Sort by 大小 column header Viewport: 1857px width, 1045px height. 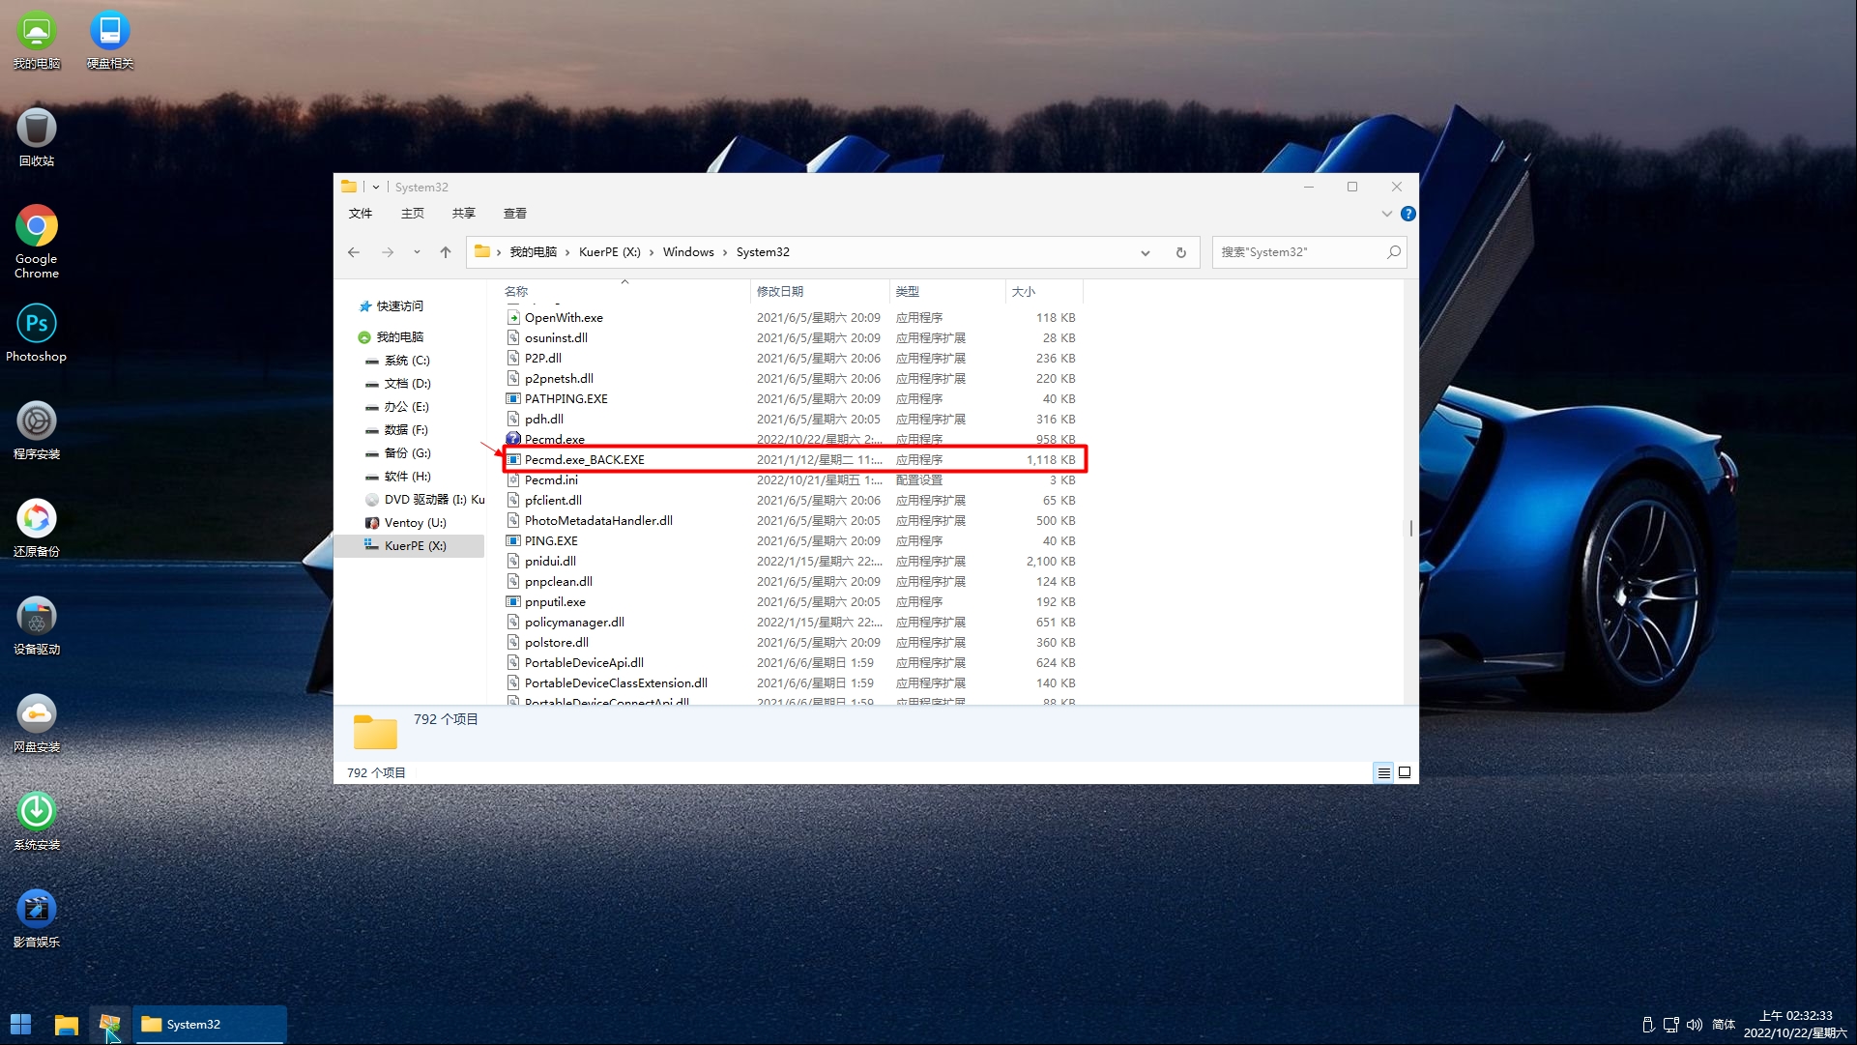[x=1044, y=292]
